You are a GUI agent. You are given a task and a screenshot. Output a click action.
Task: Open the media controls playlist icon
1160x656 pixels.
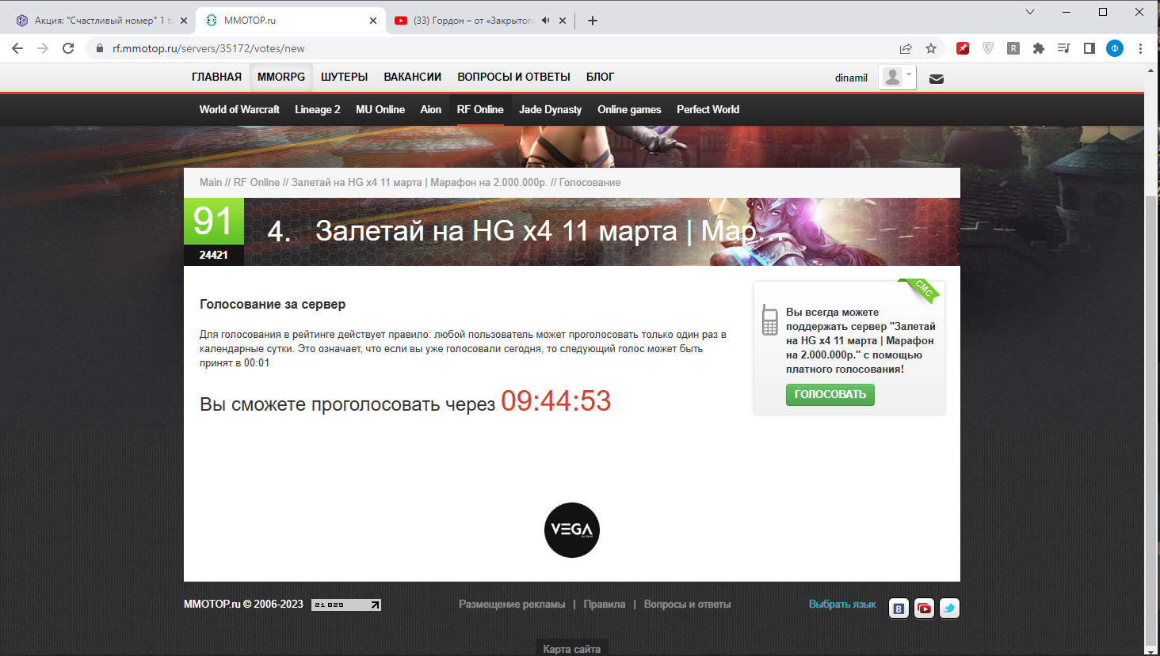tap(1064, 48)
